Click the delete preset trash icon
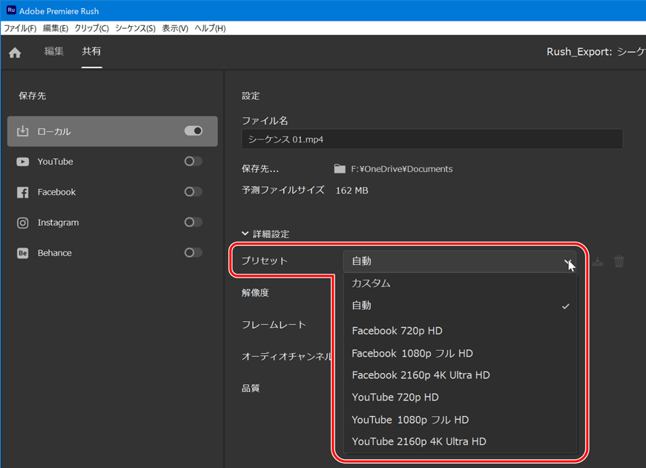Screen dimensions: 646x468 click(619, 261)
